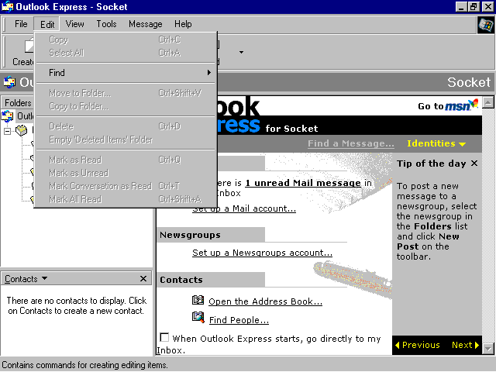Click Mark as Unread menu entry
This screenshot has height=372, width=496.
(126, 173)
